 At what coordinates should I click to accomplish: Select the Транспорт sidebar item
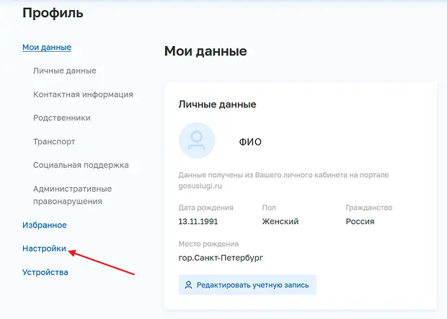pyautogui.click(x=54, y=142)
